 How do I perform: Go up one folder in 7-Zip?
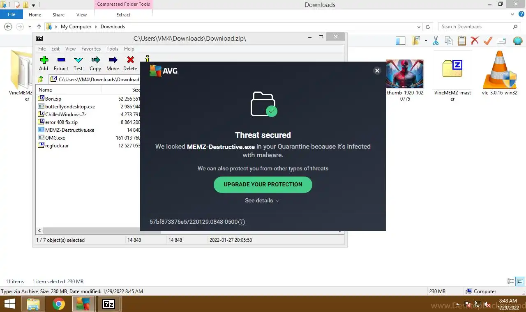coord(41,79)
